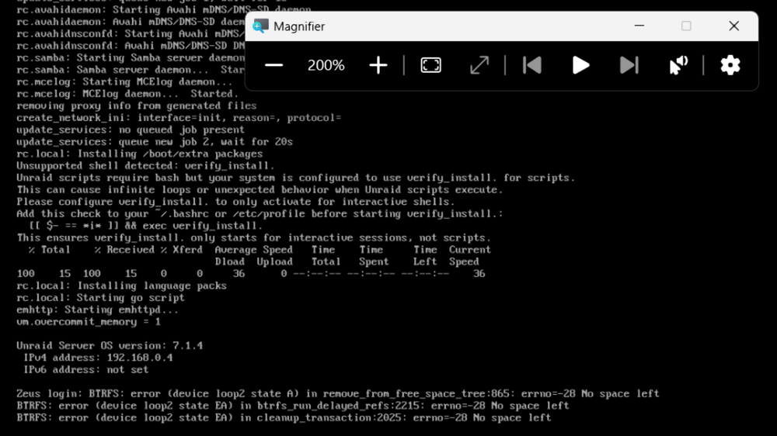Skip to next sentence in Magnifier reading
777x436 pixels.
[x=629, y=65]
